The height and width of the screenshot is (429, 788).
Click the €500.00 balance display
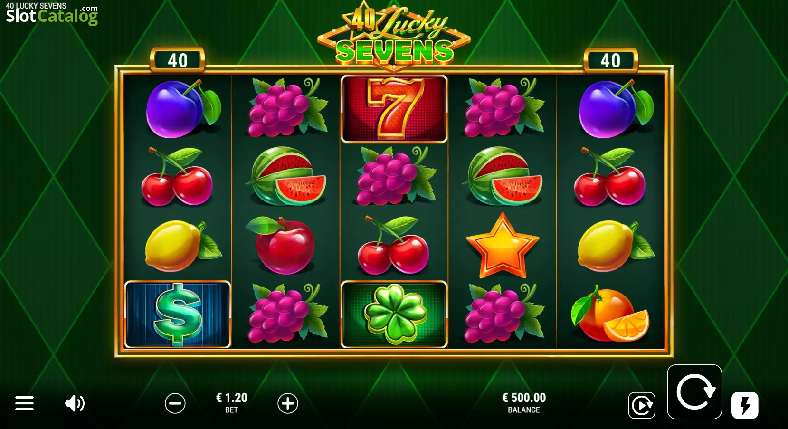click(524, 402)
